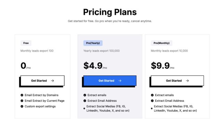Viewport: 222px width, 125px height.
Task: Click check icon by Pro(Yearly) Extract Email Address
Action: point(85,101)
